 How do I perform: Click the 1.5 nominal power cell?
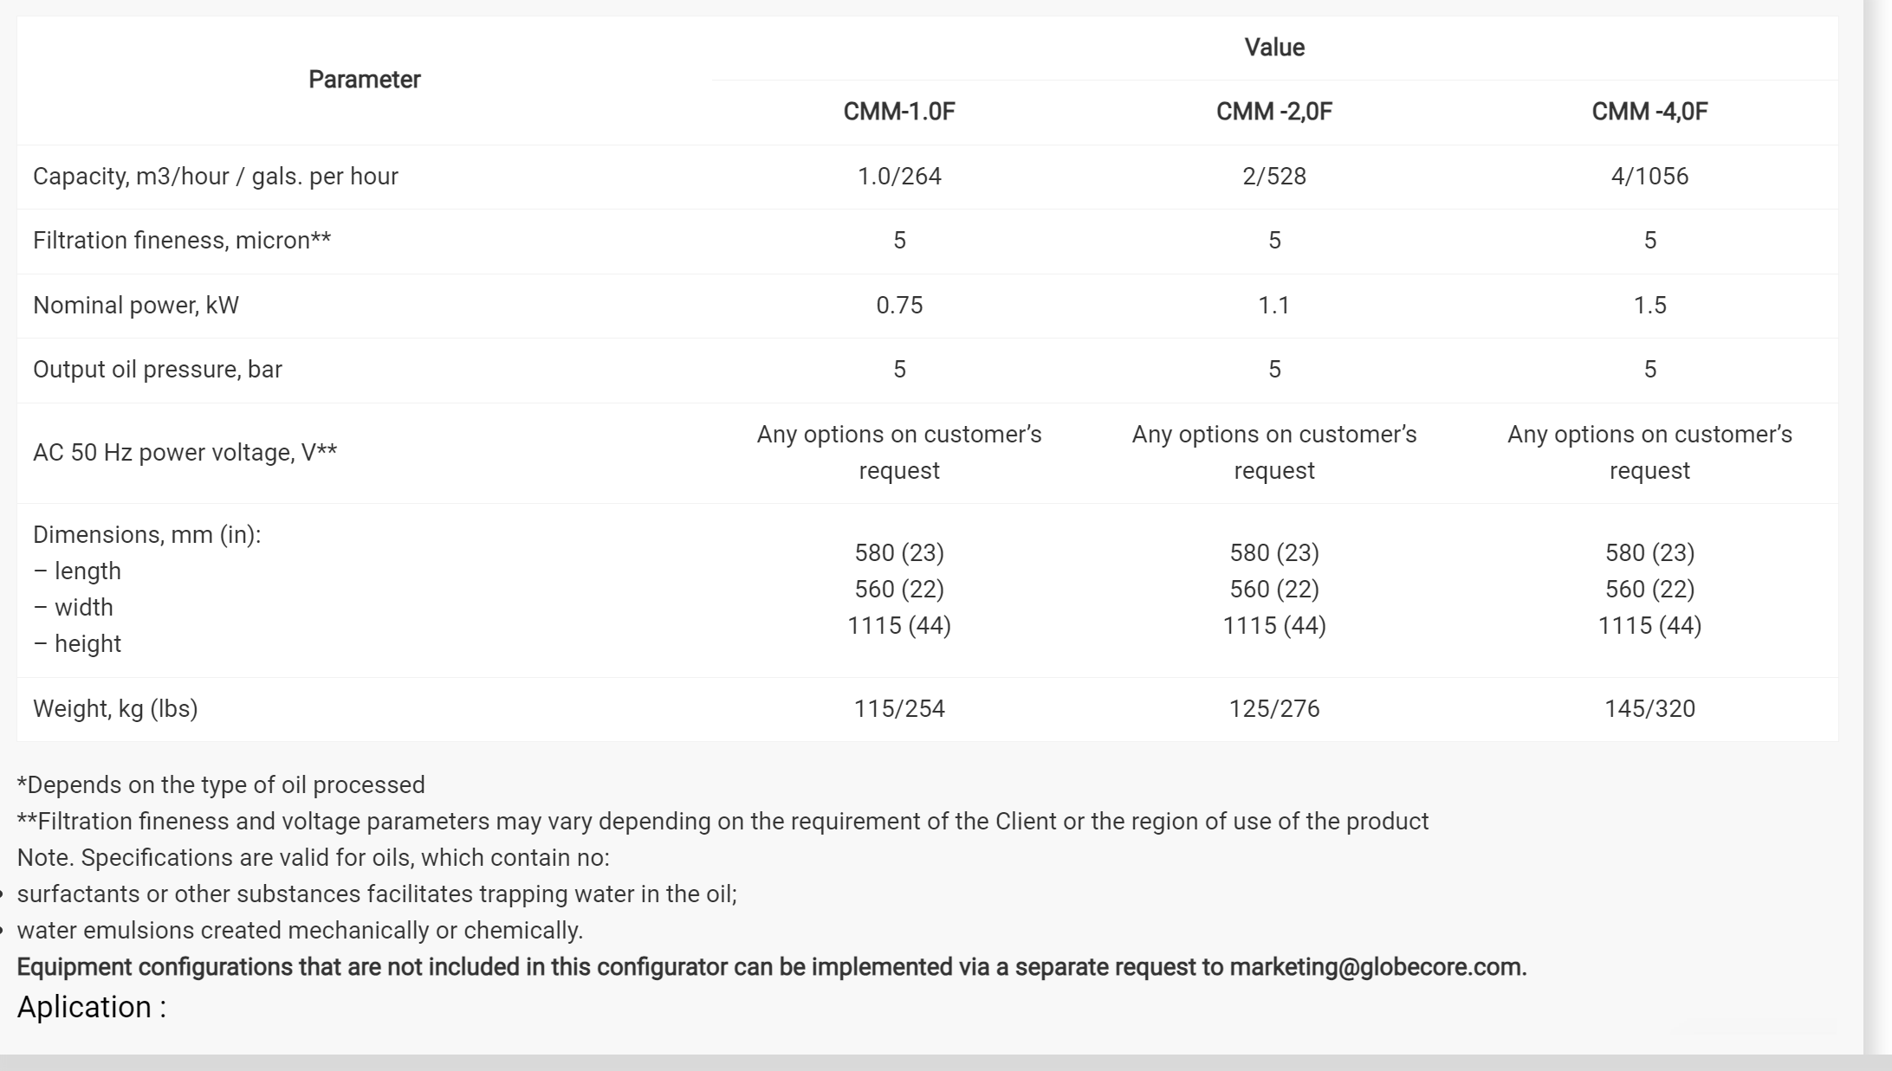click(x=1649, y=306)
